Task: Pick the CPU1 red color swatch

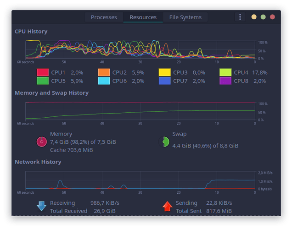Action: pyautogui.click(x=43, y=72)
